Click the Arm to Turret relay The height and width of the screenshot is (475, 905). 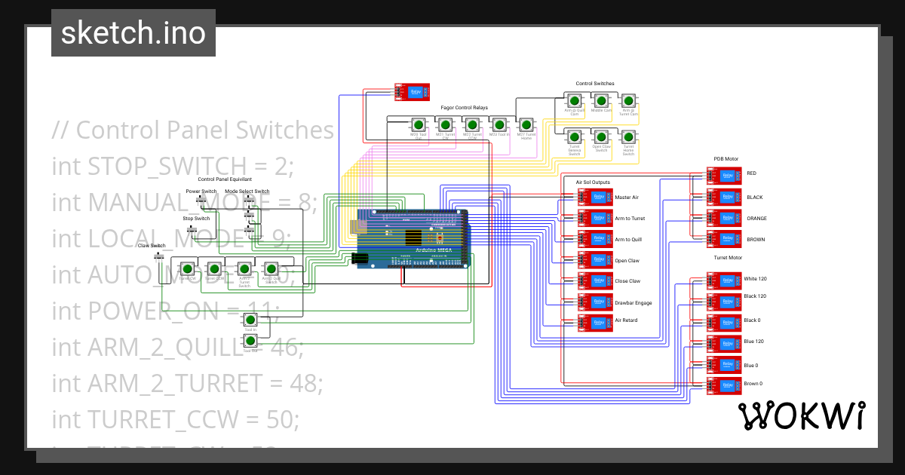point(597,217)
